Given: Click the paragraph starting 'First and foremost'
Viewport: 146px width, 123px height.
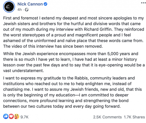Looking at the screenshot, I should [x=74, y=32].
